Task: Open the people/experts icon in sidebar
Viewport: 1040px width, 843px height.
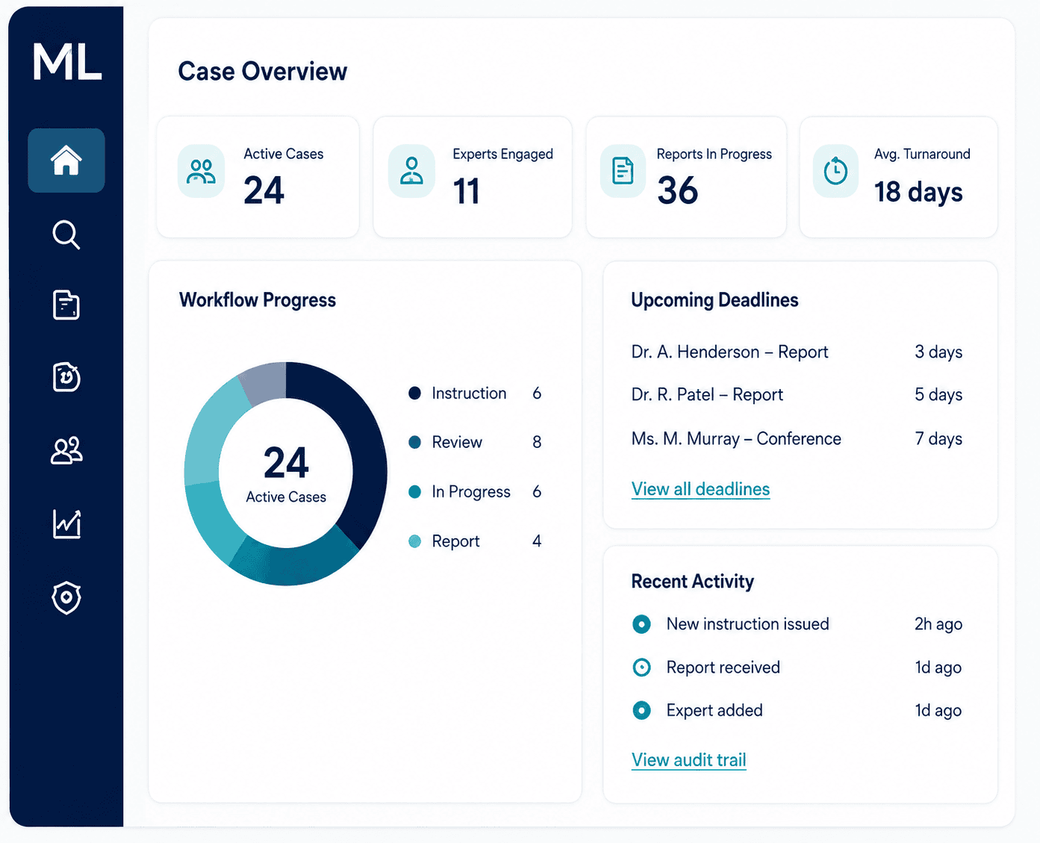Action: tap(66, 450)
